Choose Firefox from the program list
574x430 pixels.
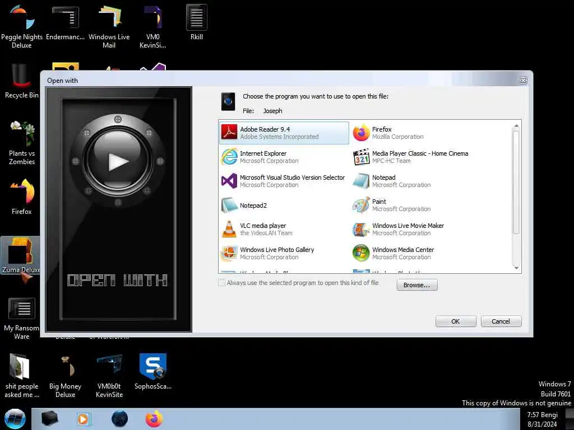click(416, 133)
